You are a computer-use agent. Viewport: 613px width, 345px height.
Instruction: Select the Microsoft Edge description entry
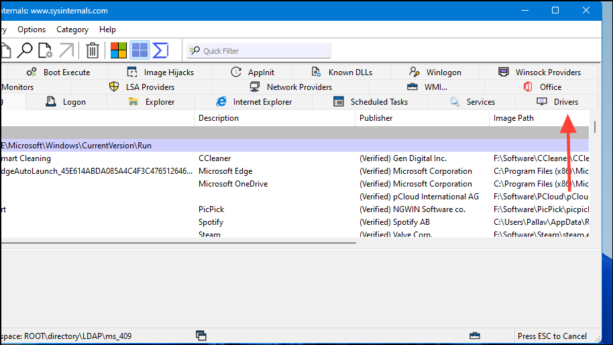click(x=225, y=171)
